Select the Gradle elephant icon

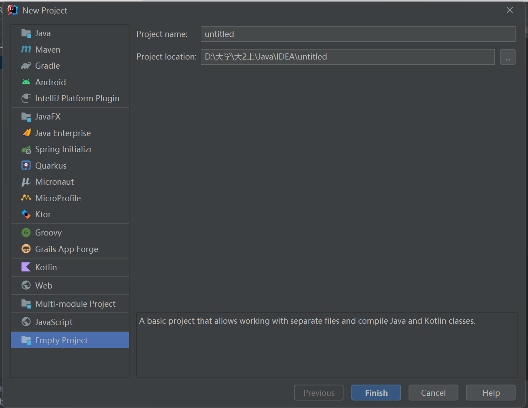point(26,66)
